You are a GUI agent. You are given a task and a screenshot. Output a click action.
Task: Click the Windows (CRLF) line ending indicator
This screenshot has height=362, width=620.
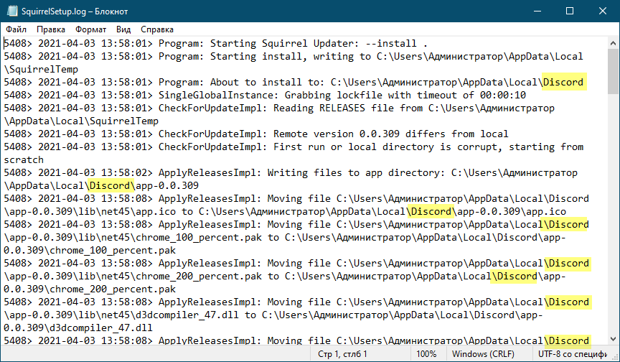click(x=484, y=354)
